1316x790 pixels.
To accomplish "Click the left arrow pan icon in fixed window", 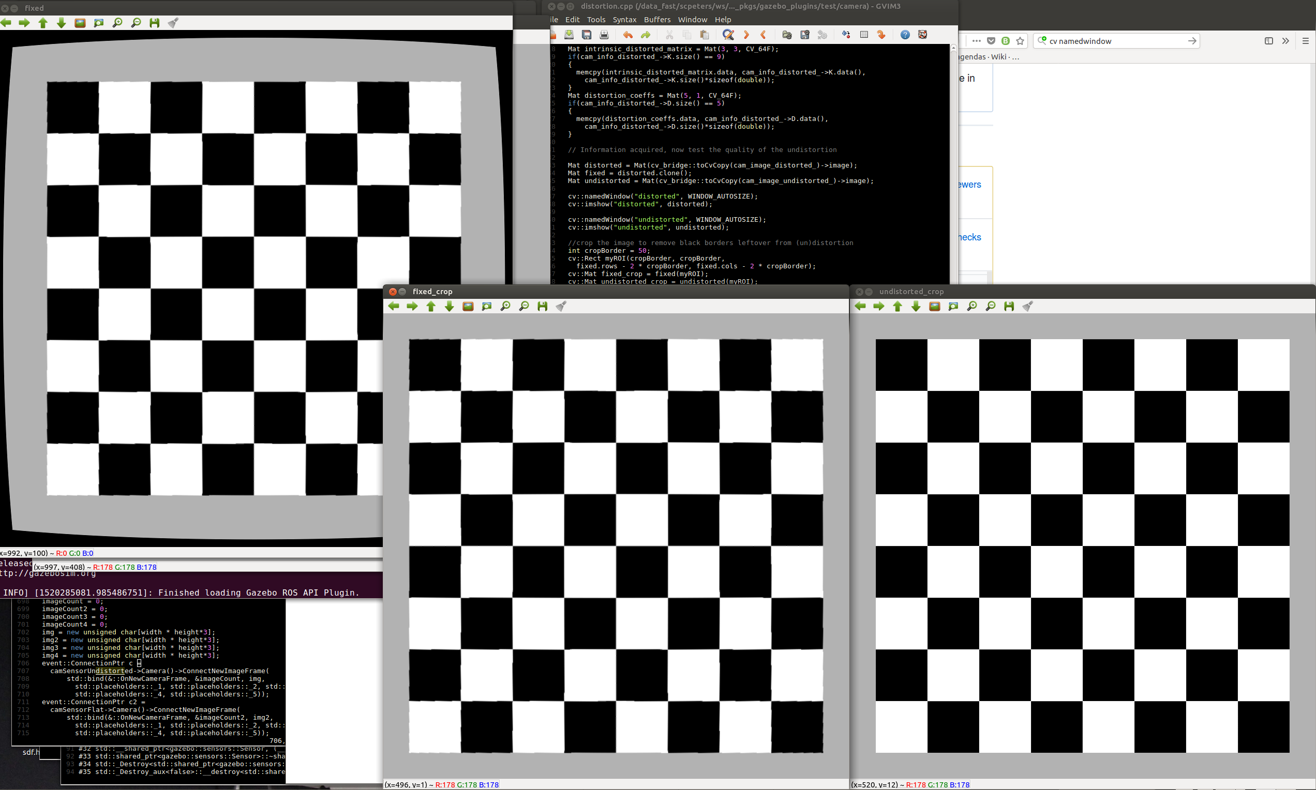I will pos(6,23).
